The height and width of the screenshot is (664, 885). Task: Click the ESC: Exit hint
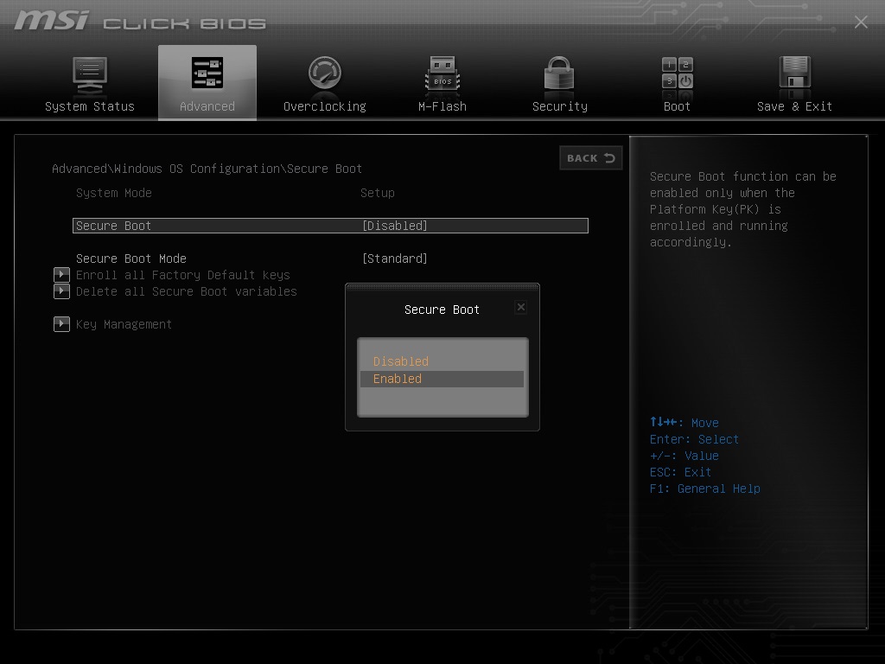[x=680, y=472]
